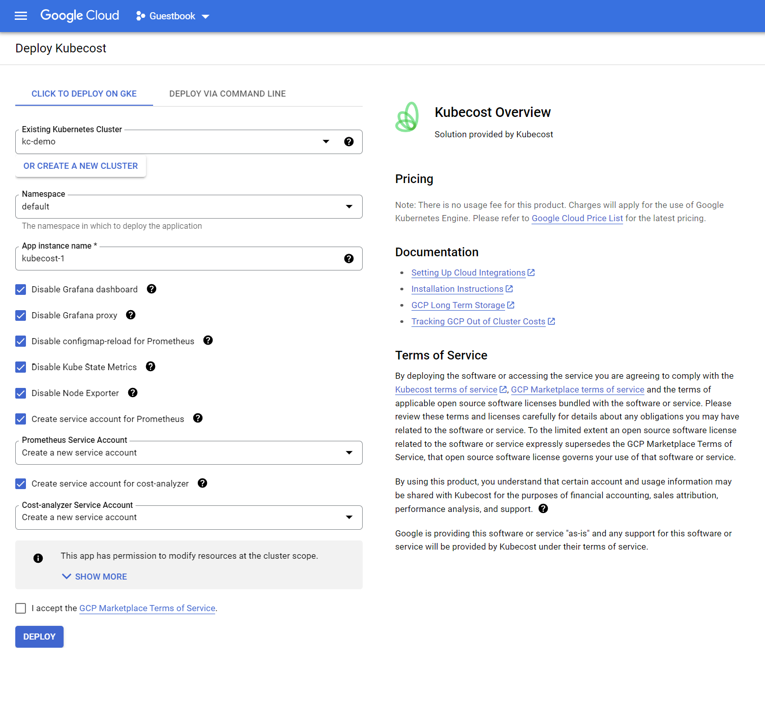Viewport: 765px width, 725px height.
Task: Open Installation Instructions link
Action: (x=457, y=289)
